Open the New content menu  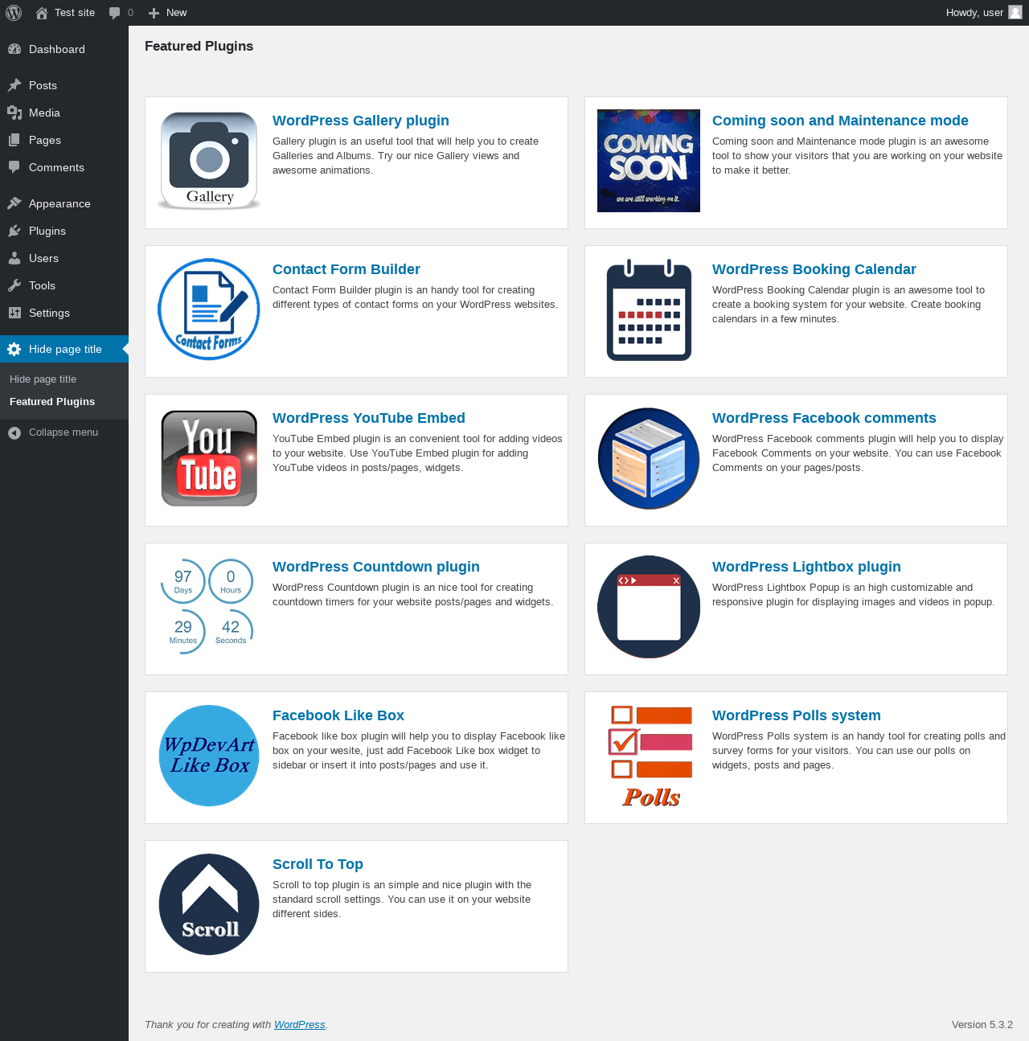pos(168,13)
